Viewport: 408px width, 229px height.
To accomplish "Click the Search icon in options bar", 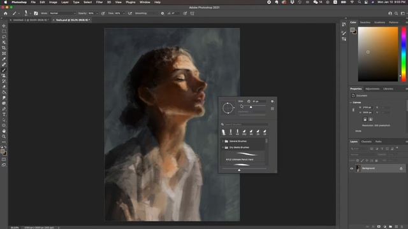I will pyautogui.click(x=396, y=13).
